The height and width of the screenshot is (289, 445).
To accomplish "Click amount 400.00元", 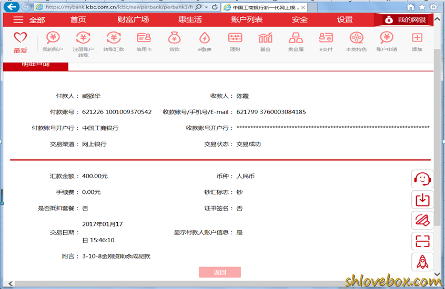I will click(x=95, y=176).
